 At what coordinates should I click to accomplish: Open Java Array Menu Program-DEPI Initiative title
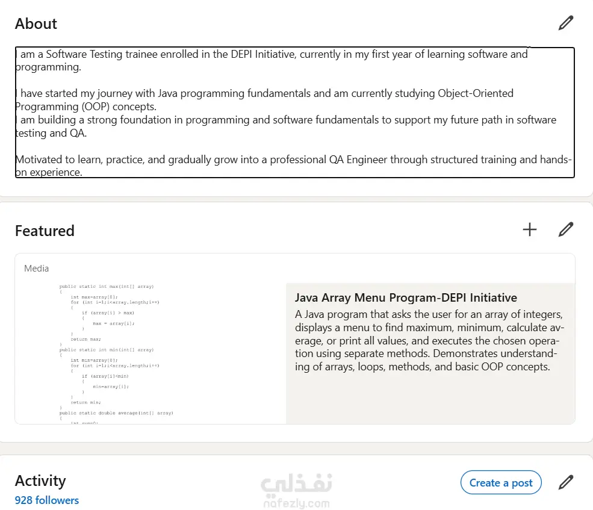(406, 297)
